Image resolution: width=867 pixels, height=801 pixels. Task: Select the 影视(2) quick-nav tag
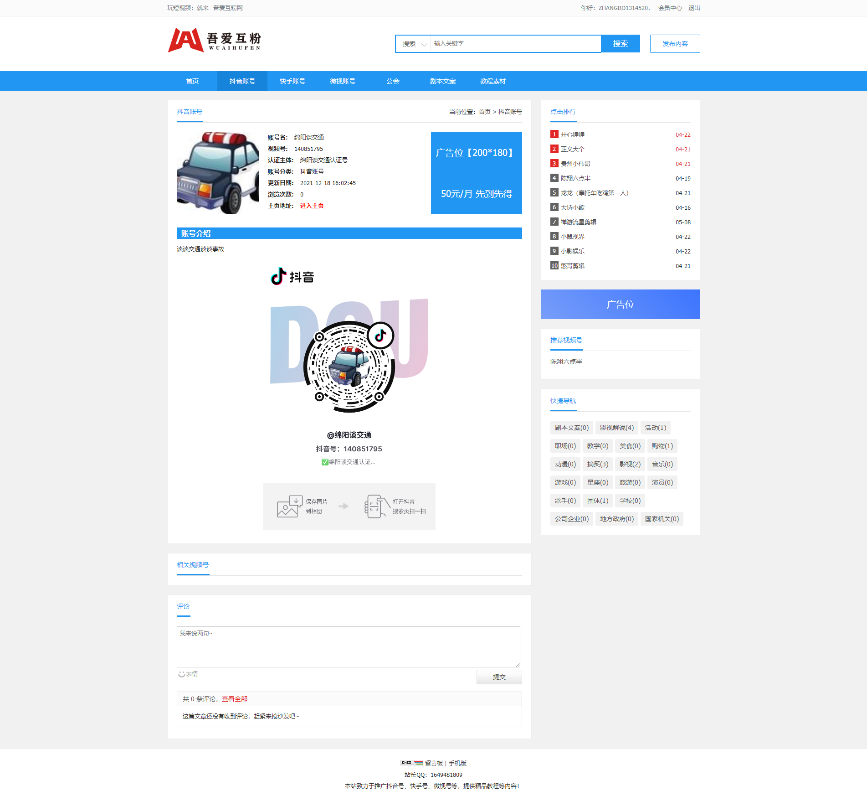tap(630, 464)
